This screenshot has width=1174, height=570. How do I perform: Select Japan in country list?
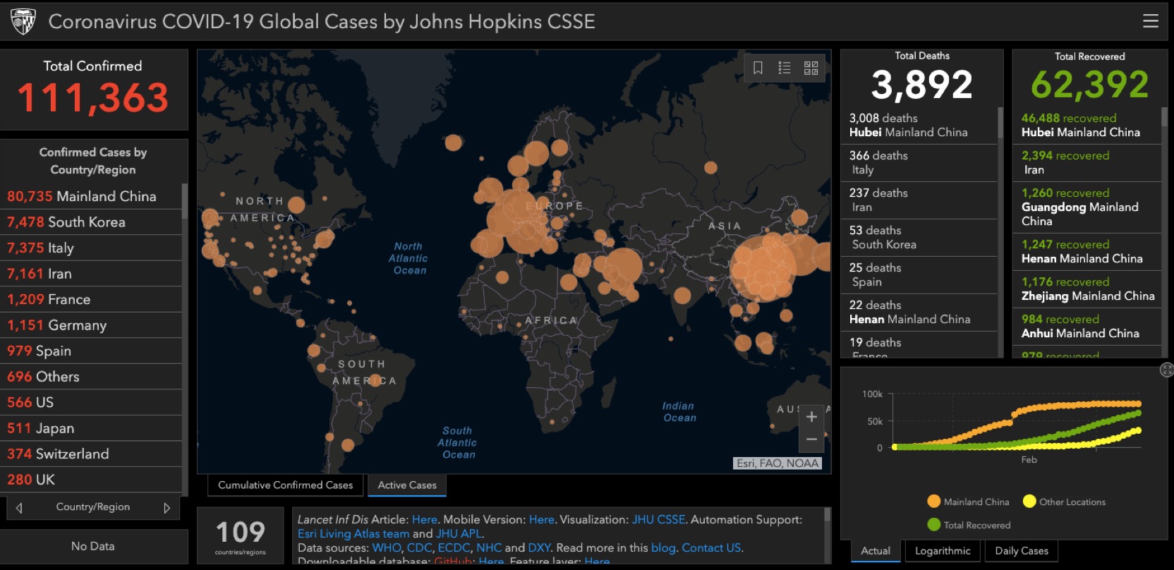91,428
